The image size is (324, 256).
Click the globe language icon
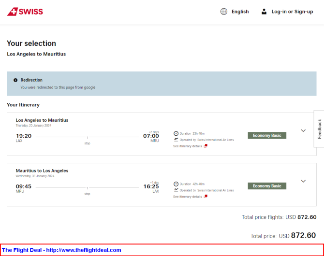[x=223, y=12]
